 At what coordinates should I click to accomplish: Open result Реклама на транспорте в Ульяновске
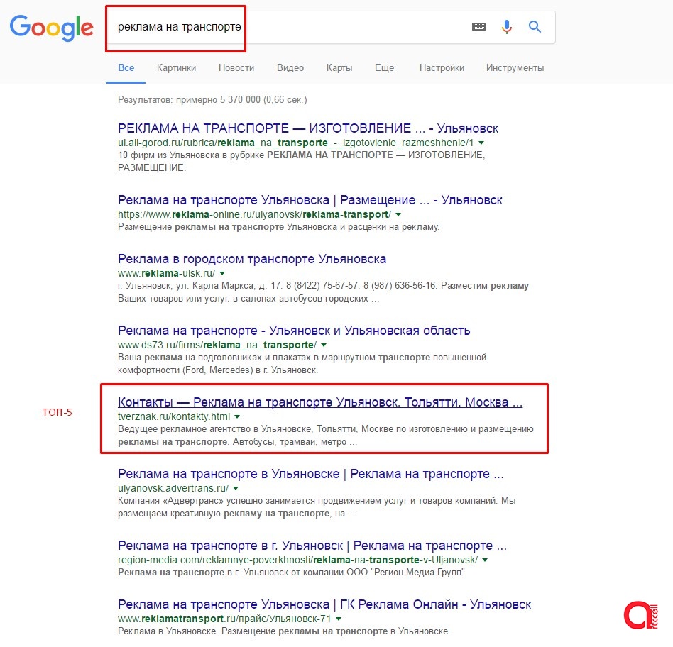click(311, 474)
